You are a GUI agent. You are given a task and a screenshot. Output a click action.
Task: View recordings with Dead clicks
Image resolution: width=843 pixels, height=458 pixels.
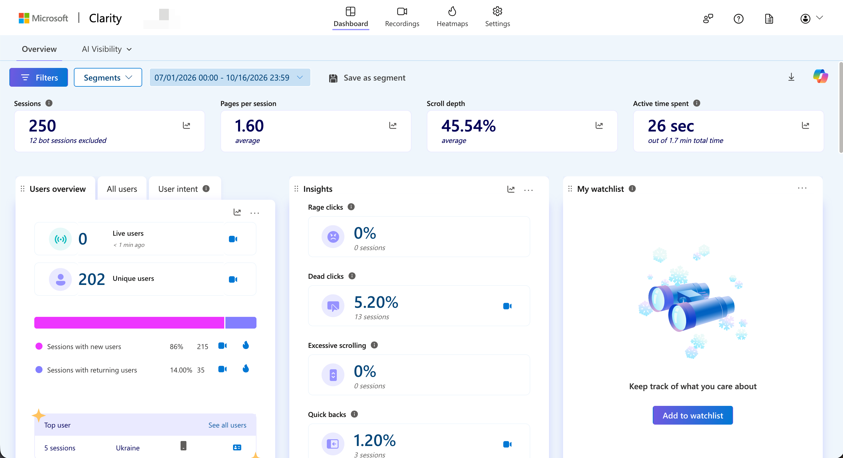[x=508, y=306]
